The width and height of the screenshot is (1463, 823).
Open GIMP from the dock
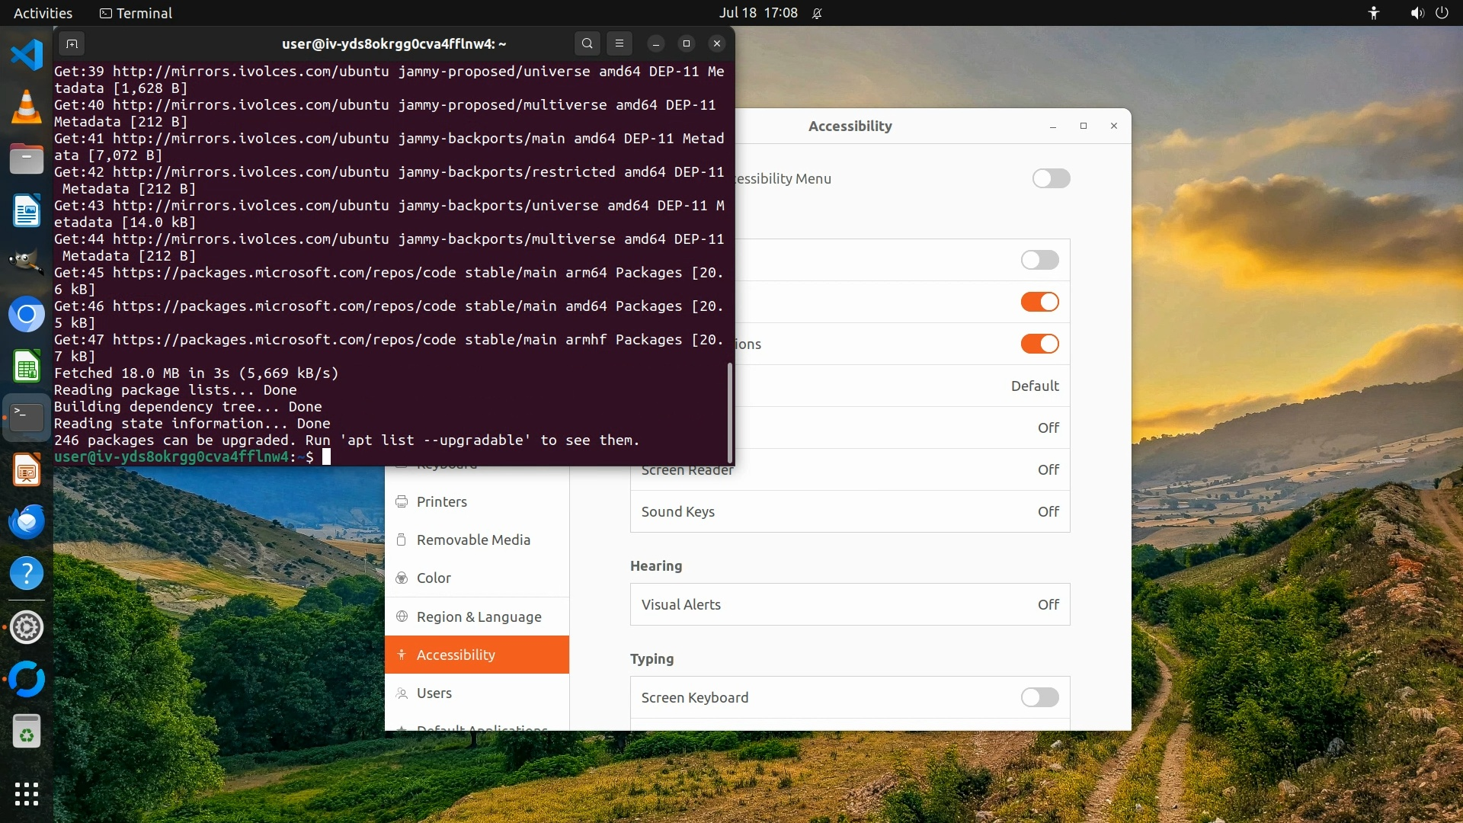pyautogui.click(x=27, y=262)
